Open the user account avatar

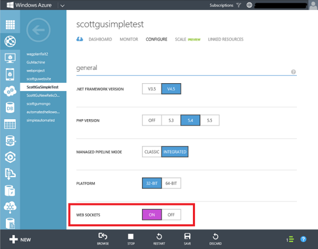(x=313, y=5)
